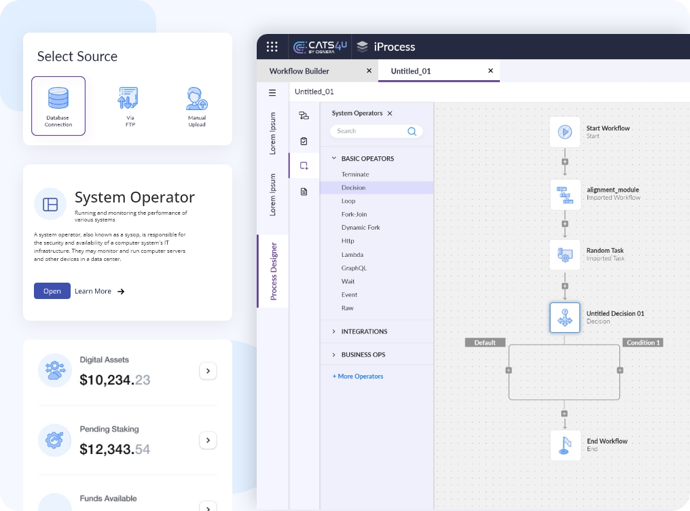Follow the Learn More link
The image size is (690, 511).
99,292
